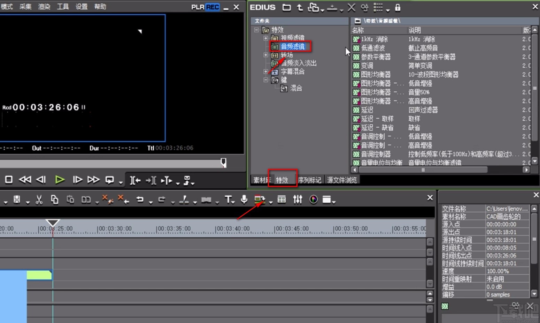Select the 低通滤波 audio effect

tap(373, 48)
